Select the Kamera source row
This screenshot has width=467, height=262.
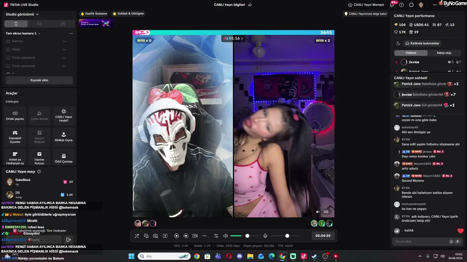tap(39, 41)
